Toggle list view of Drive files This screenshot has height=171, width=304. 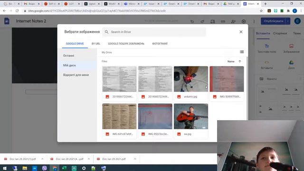(242, 52)
